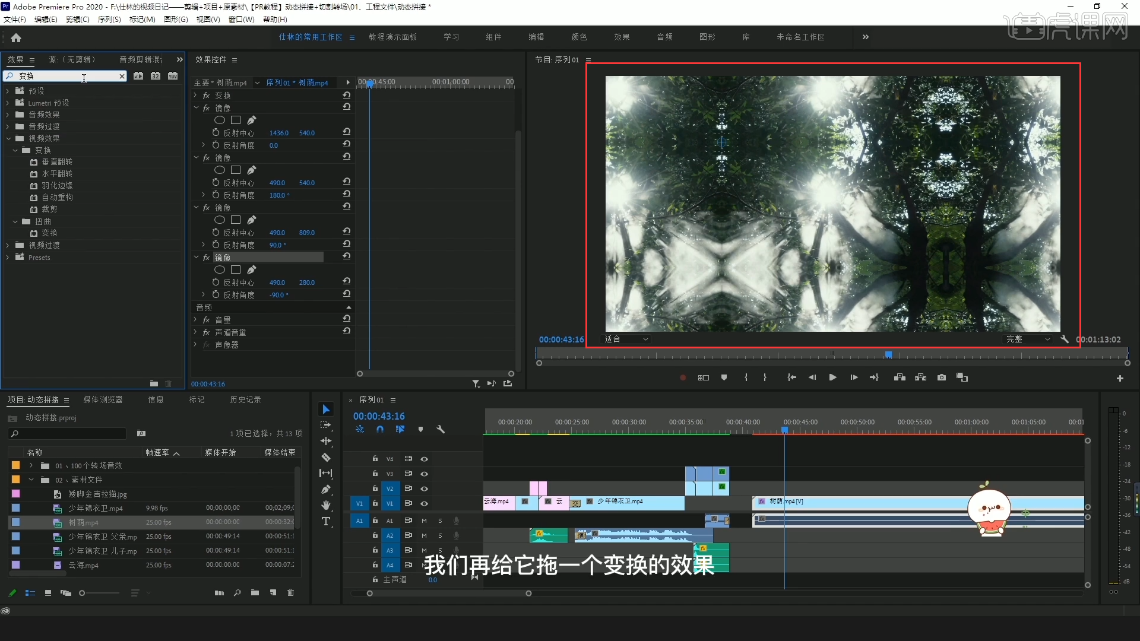This screenshot has width=1140, height=641.
Task: Click the Home icon
Action: (16, 37)
